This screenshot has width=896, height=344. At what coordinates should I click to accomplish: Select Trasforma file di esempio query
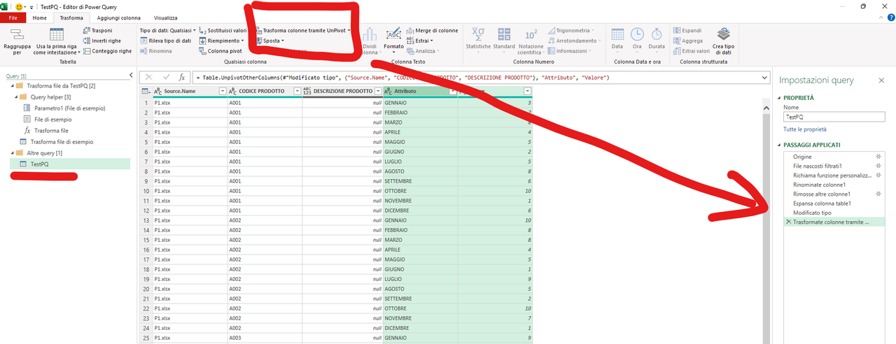(55, 141)
